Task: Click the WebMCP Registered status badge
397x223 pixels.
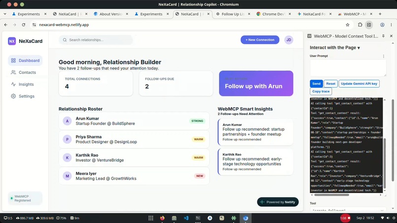Action: click(25, 198)
